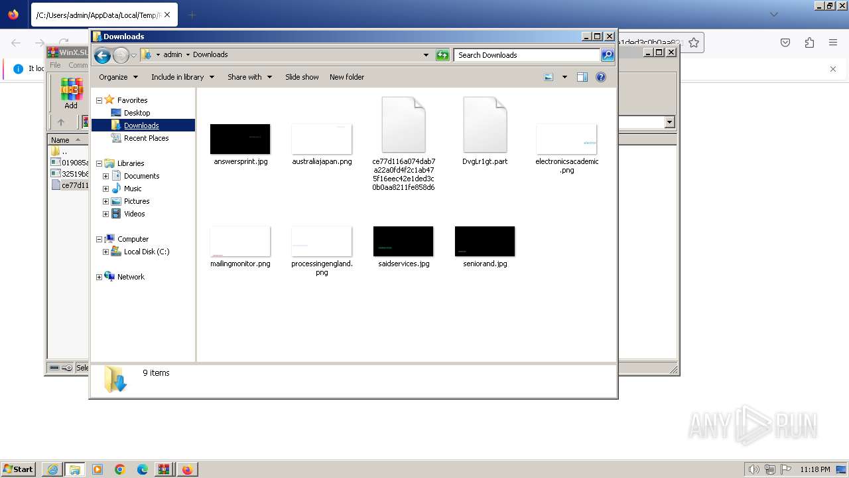Select electronicsacademic.png thumbnail
The image size is (849, 478).
[x=566, y=139]
